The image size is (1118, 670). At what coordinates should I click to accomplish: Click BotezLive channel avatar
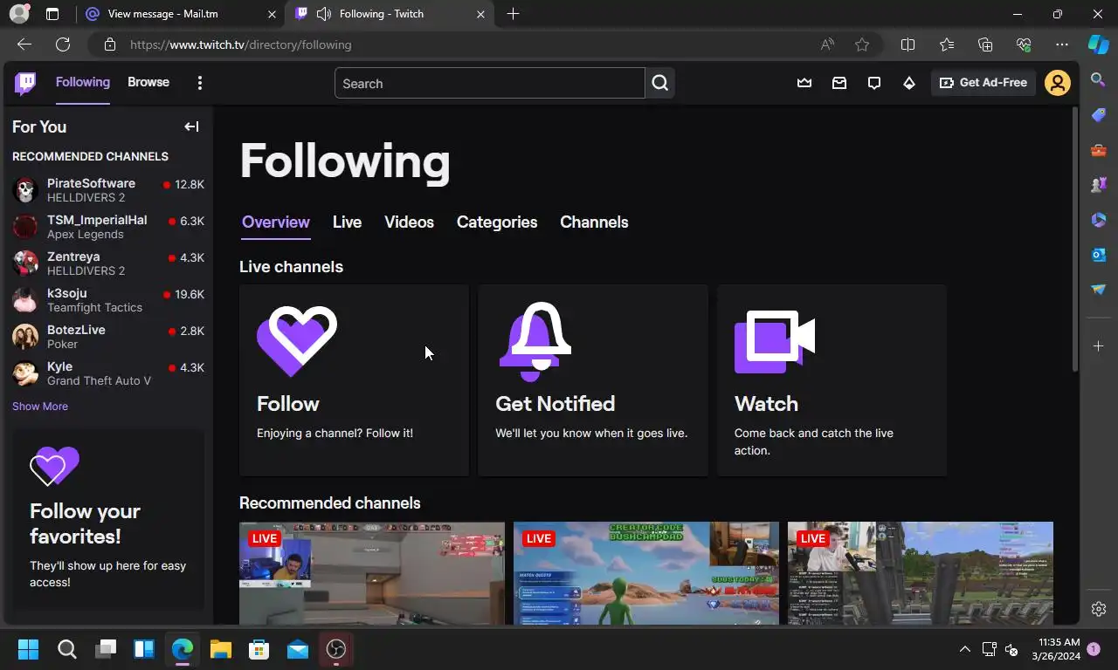pos(25,337)
